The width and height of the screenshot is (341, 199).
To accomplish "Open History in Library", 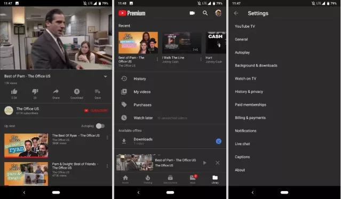I will (x=170, y=79).
